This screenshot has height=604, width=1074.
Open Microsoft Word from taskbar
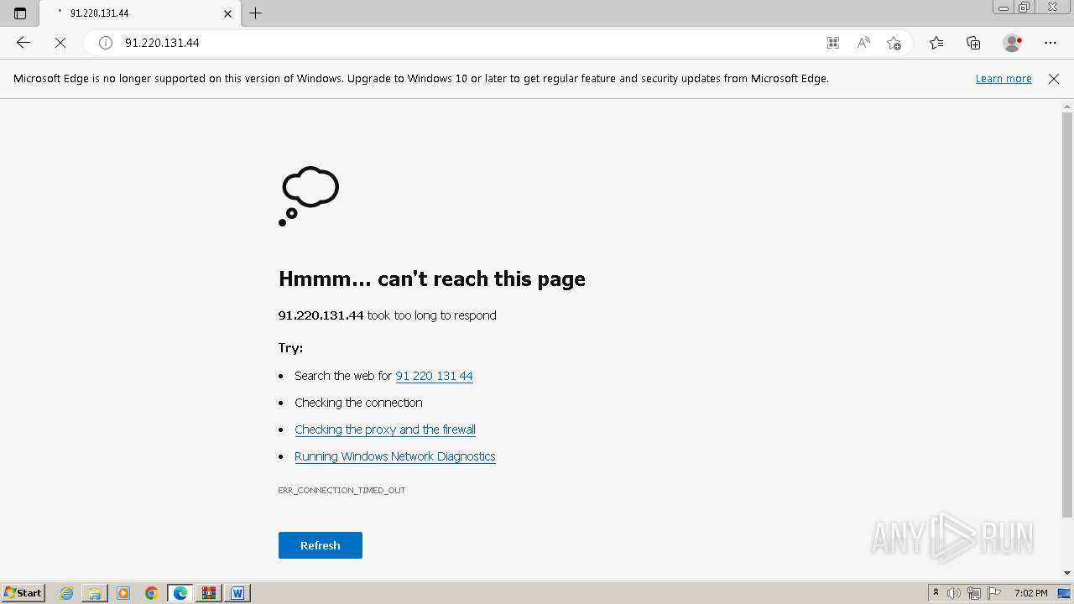(x=237, y=593)
